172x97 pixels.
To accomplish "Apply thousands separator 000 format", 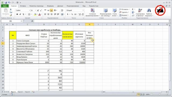I will coord(75,14).
